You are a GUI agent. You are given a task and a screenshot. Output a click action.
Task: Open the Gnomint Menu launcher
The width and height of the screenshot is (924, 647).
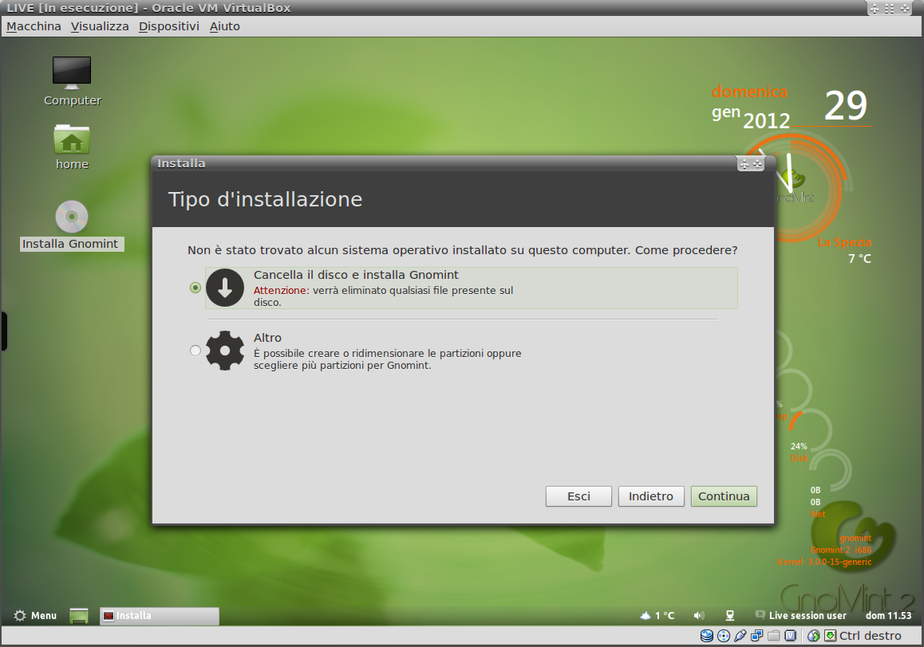click(35, 616)
